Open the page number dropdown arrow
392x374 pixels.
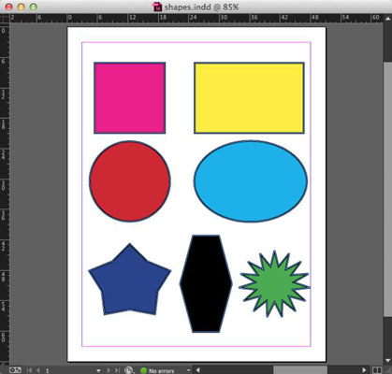tap(98, 370)
